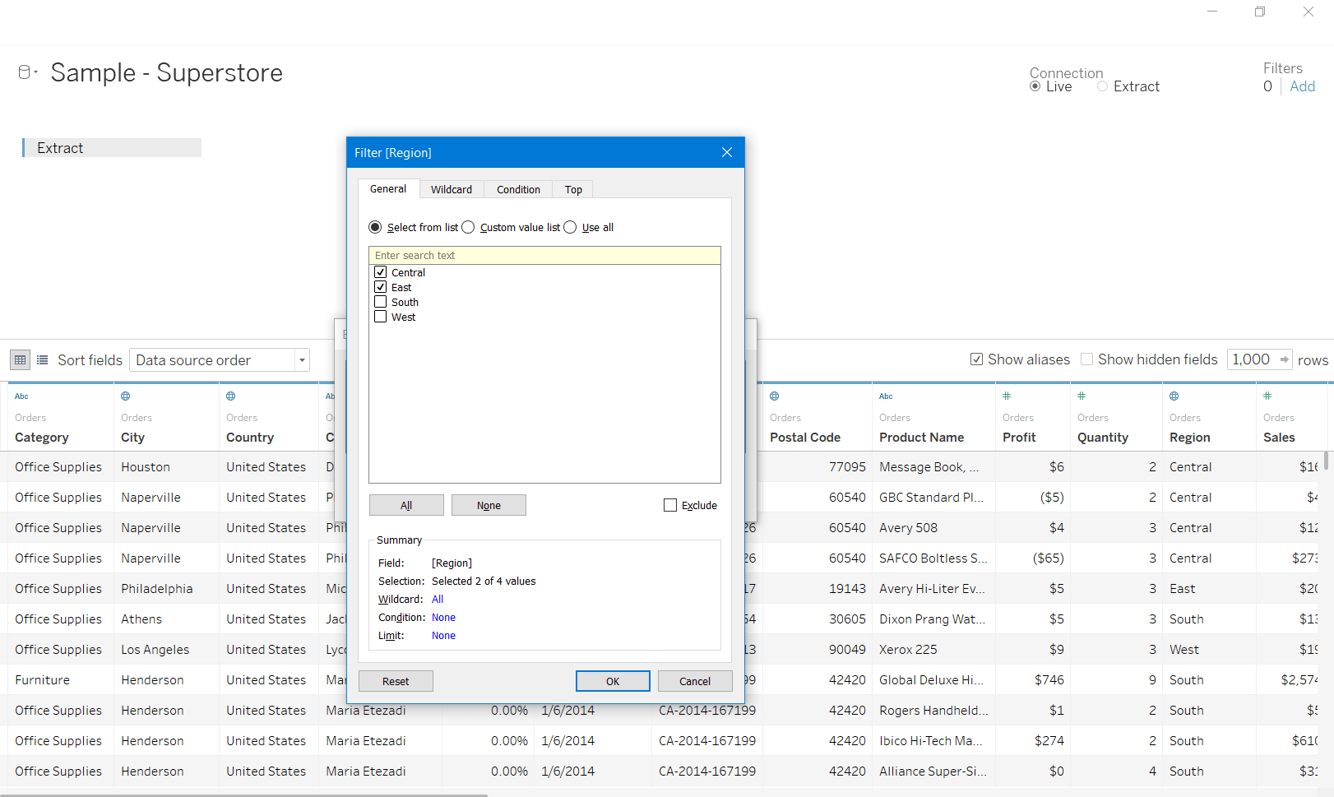Image resolution: width=1334 pixels, height=797 pixels.
Task: Click the City column globe icon
Action: click(126, 396)
